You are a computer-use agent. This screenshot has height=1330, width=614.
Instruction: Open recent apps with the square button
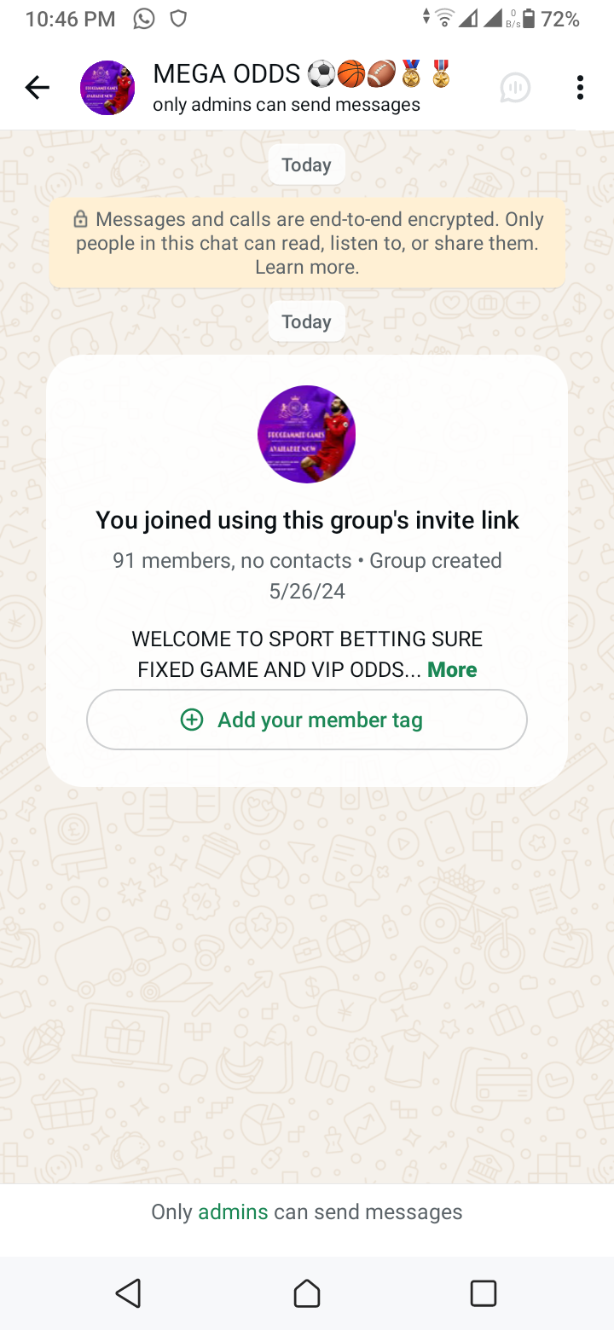coord(483,1293)
